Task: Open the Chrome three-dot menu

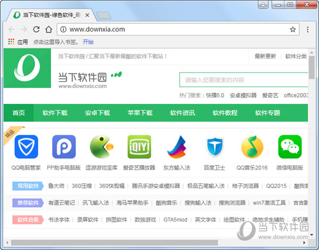Action: coord(308,29)
